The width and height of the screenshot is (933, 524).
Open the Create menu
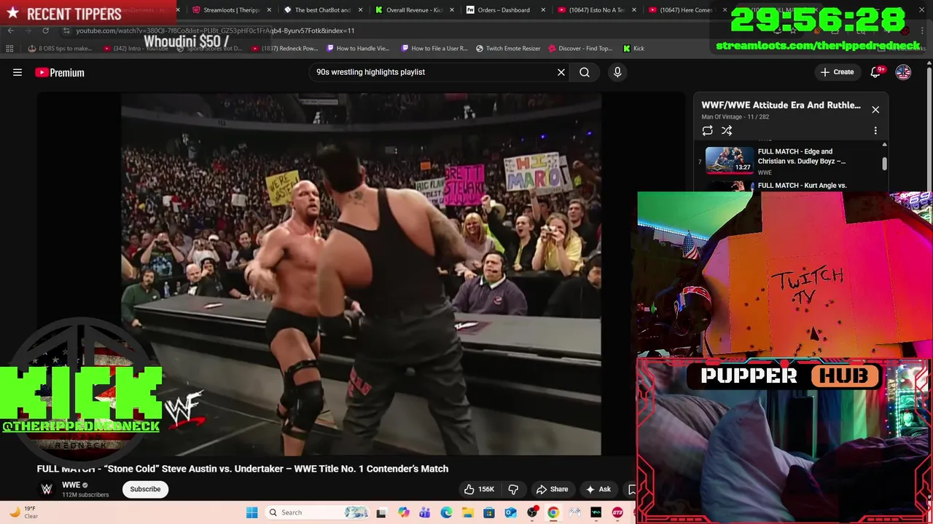click(837, 72)
